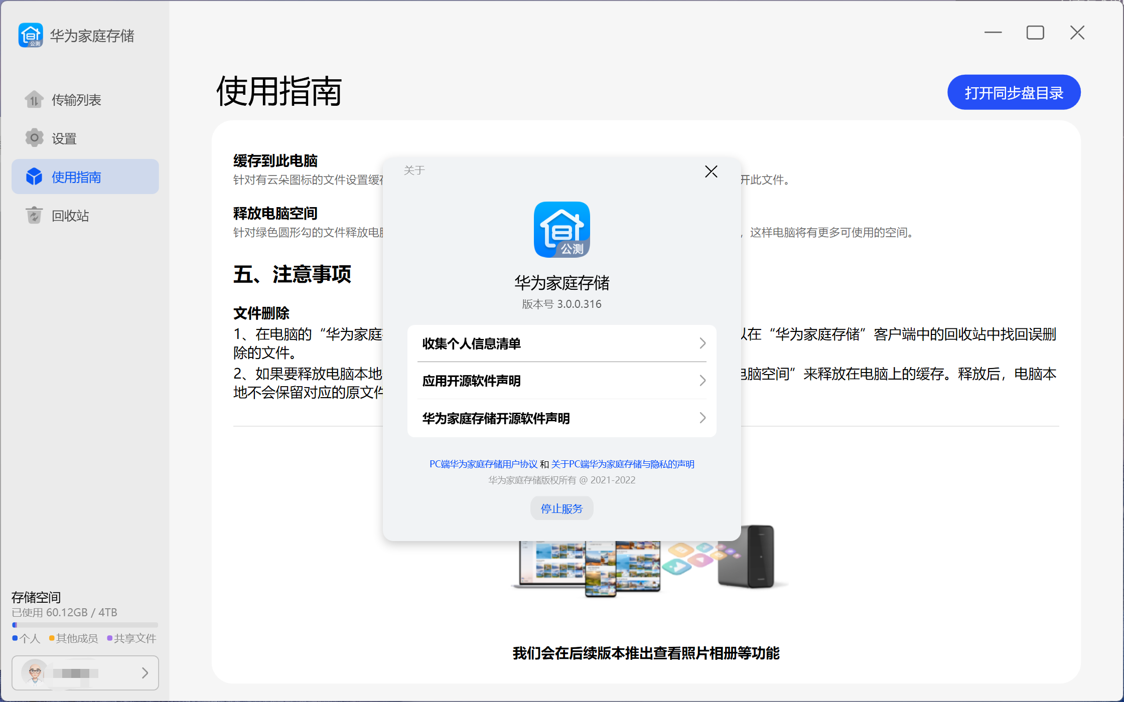Click the recycle bin icon
The height and width of the screenshot is (702, 1124).
tap(34, 215)
